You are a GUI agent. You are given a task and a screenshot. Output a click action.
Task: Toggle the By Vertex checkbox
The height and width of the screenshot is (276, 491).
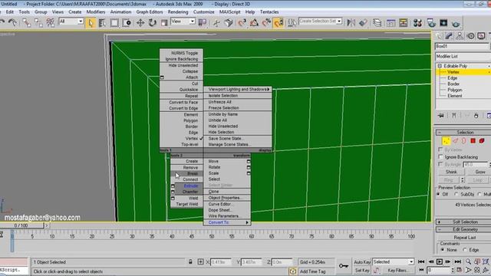[441, 149]
